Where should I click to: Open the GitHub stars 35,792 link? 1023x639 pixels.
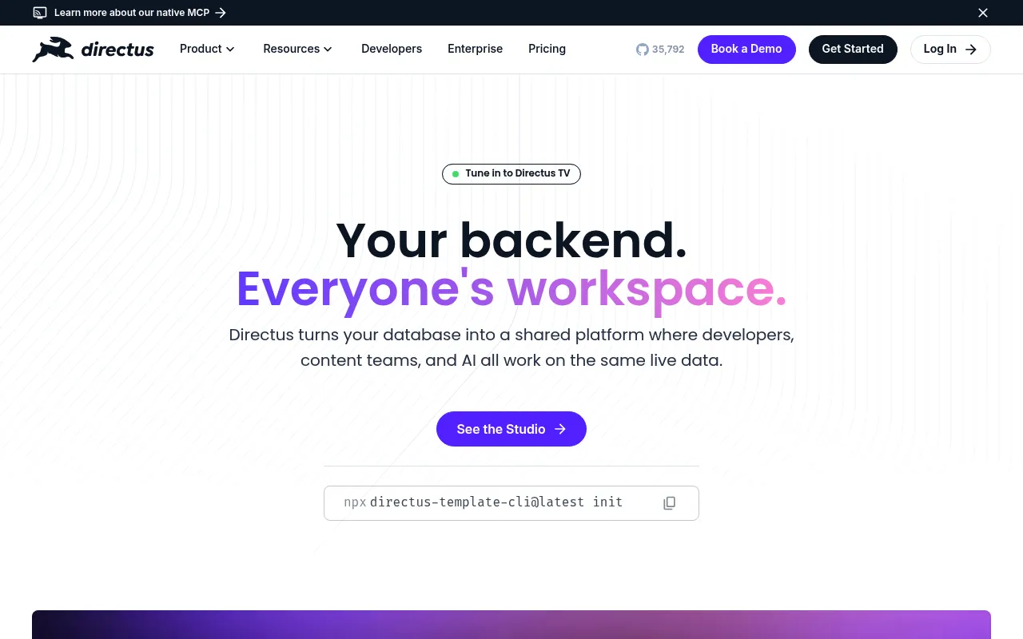[660, 50]
